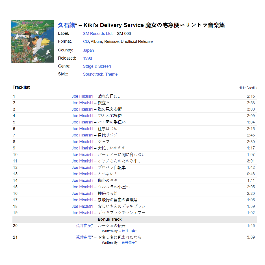265x265 pixels.
Task: Open the Theme style link
Action: (x=111, y=74)
